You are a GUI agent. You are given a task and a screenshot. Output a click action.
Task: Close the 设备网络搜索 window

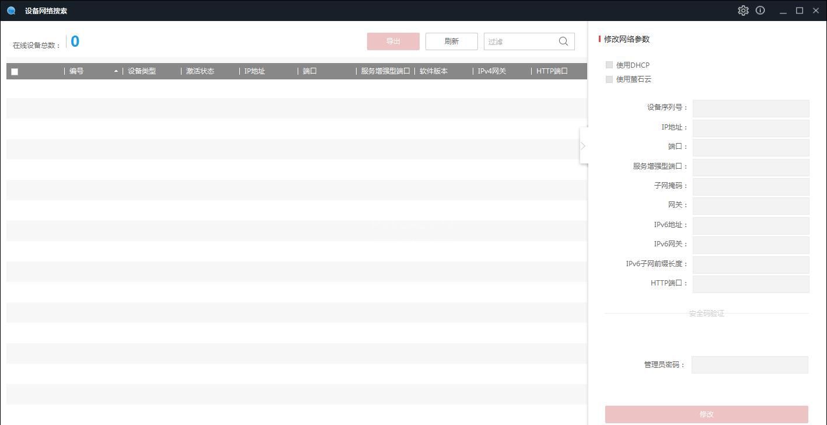pyautogui.click(x=816, y=11)
